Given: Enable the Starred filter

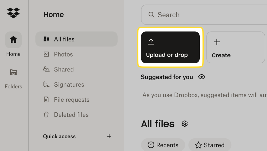Looking at the screenshot, I should [210, 145].
